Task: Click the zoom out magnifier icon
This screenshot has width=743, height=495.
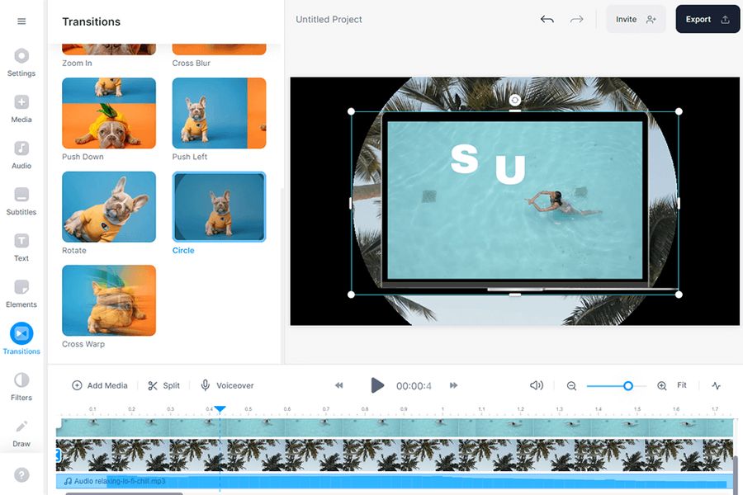Action: pyautogui.click(x=571, y=385)
